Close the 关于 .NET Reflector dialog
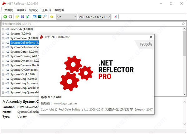The height and width of the screenshot is (134, 187). point(151,37)
